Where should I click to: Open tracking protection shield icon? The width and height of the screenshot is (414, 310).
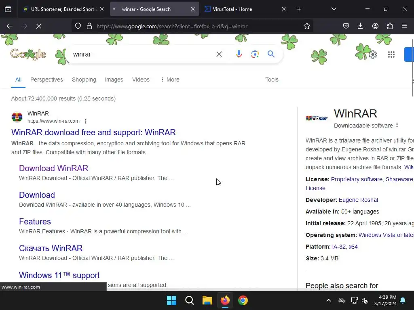[78, 26]
